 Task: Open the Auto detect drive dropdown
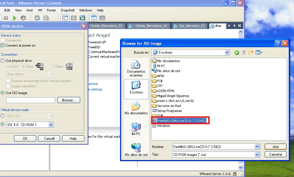tap(51, 74)
